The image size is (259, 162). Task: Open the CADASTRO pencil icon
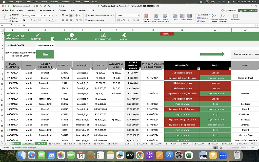point(38,35)
